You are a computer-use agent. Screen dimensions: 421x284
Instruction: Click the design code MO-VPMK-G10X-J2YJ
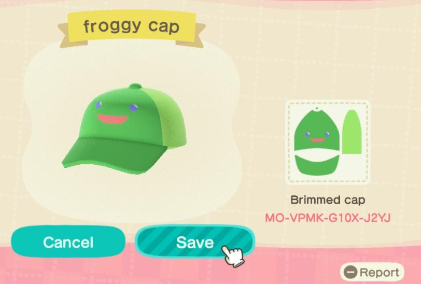click(328, 218)
